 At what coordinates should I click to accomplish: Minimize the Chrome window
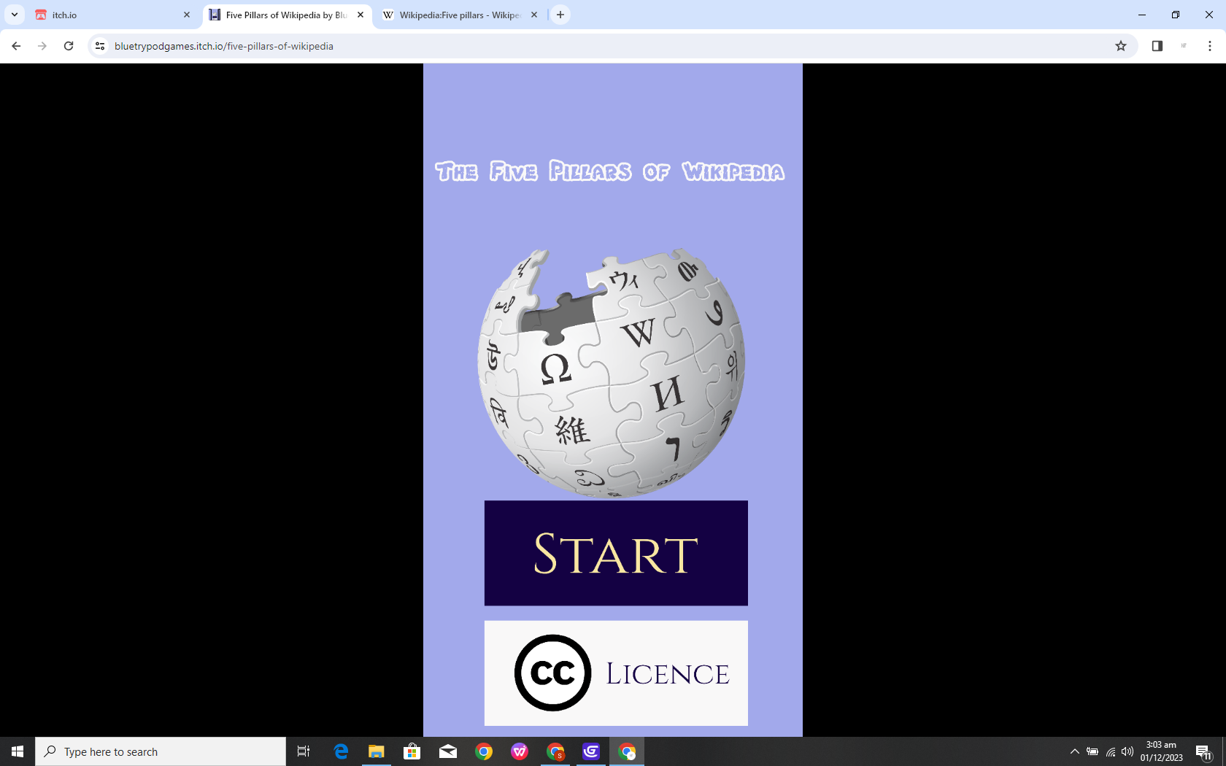click(x=1142, y=15)
